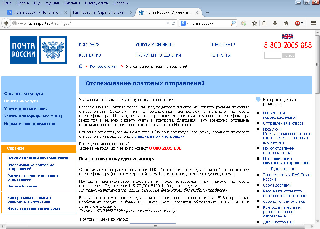Reload the page with the refresh icon

tap(173, 23)
